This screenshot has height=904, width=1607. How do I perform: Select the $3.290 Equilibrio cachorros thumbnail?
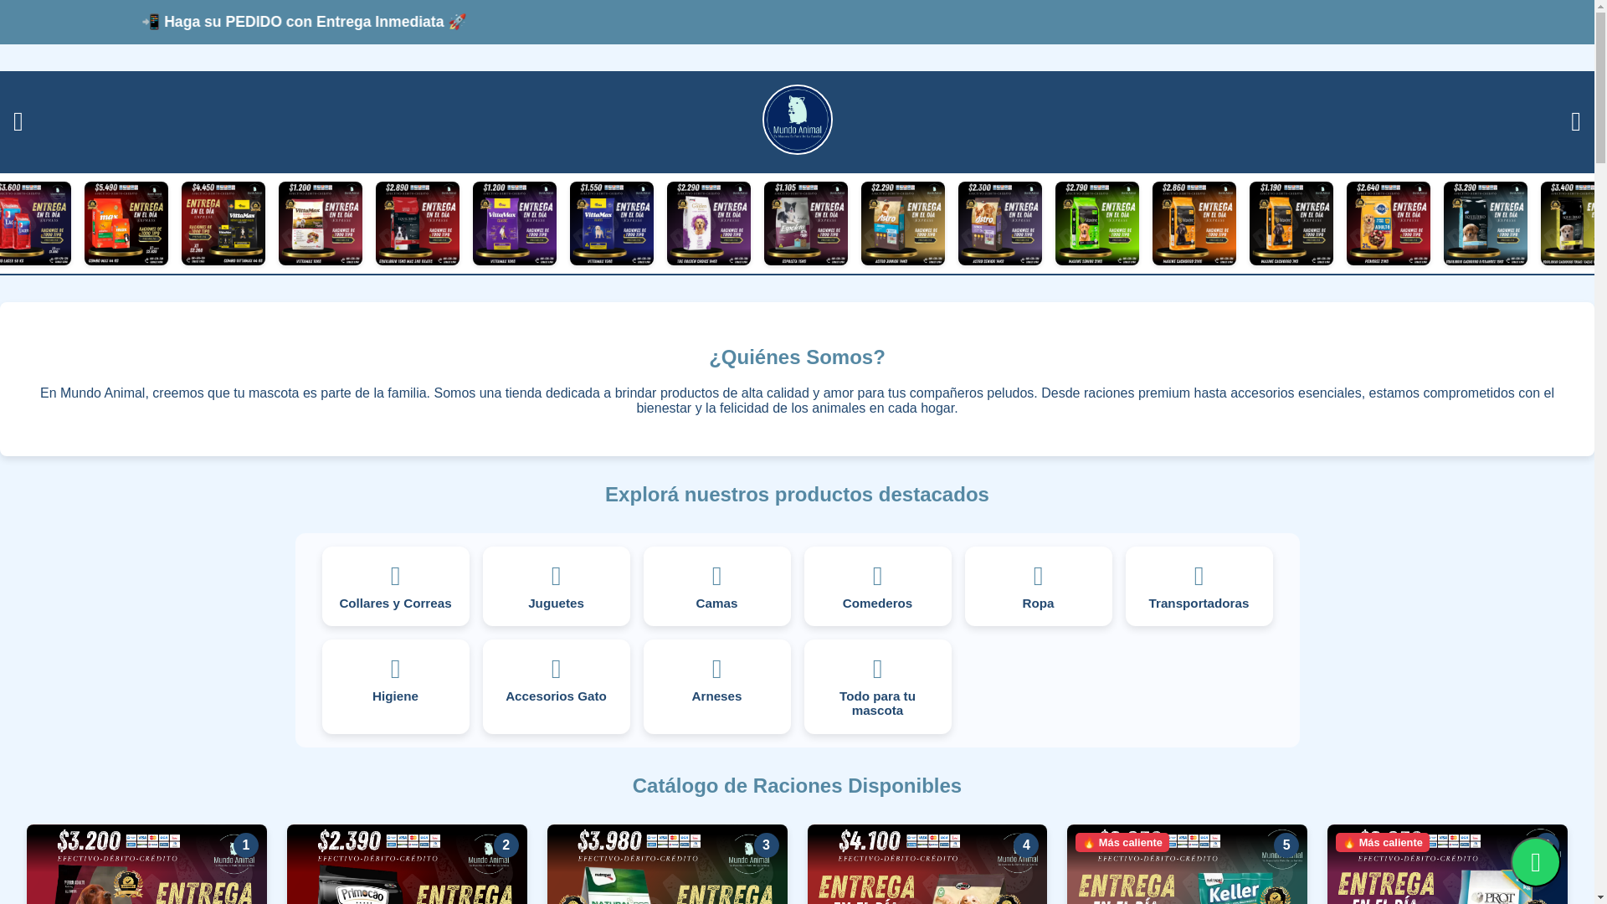pyautogui.click(x=1486, y=223)
